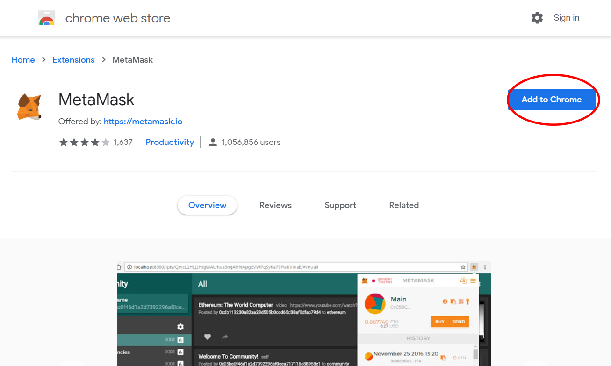
Task: Open the settings gear menu
Action: (537, 18)
